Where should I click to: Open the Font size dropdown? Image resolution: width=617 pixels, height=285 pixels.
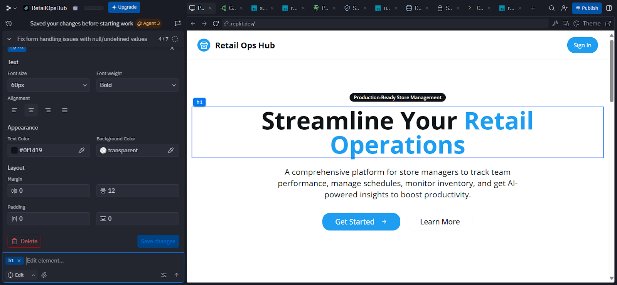(x=49, y=85)
